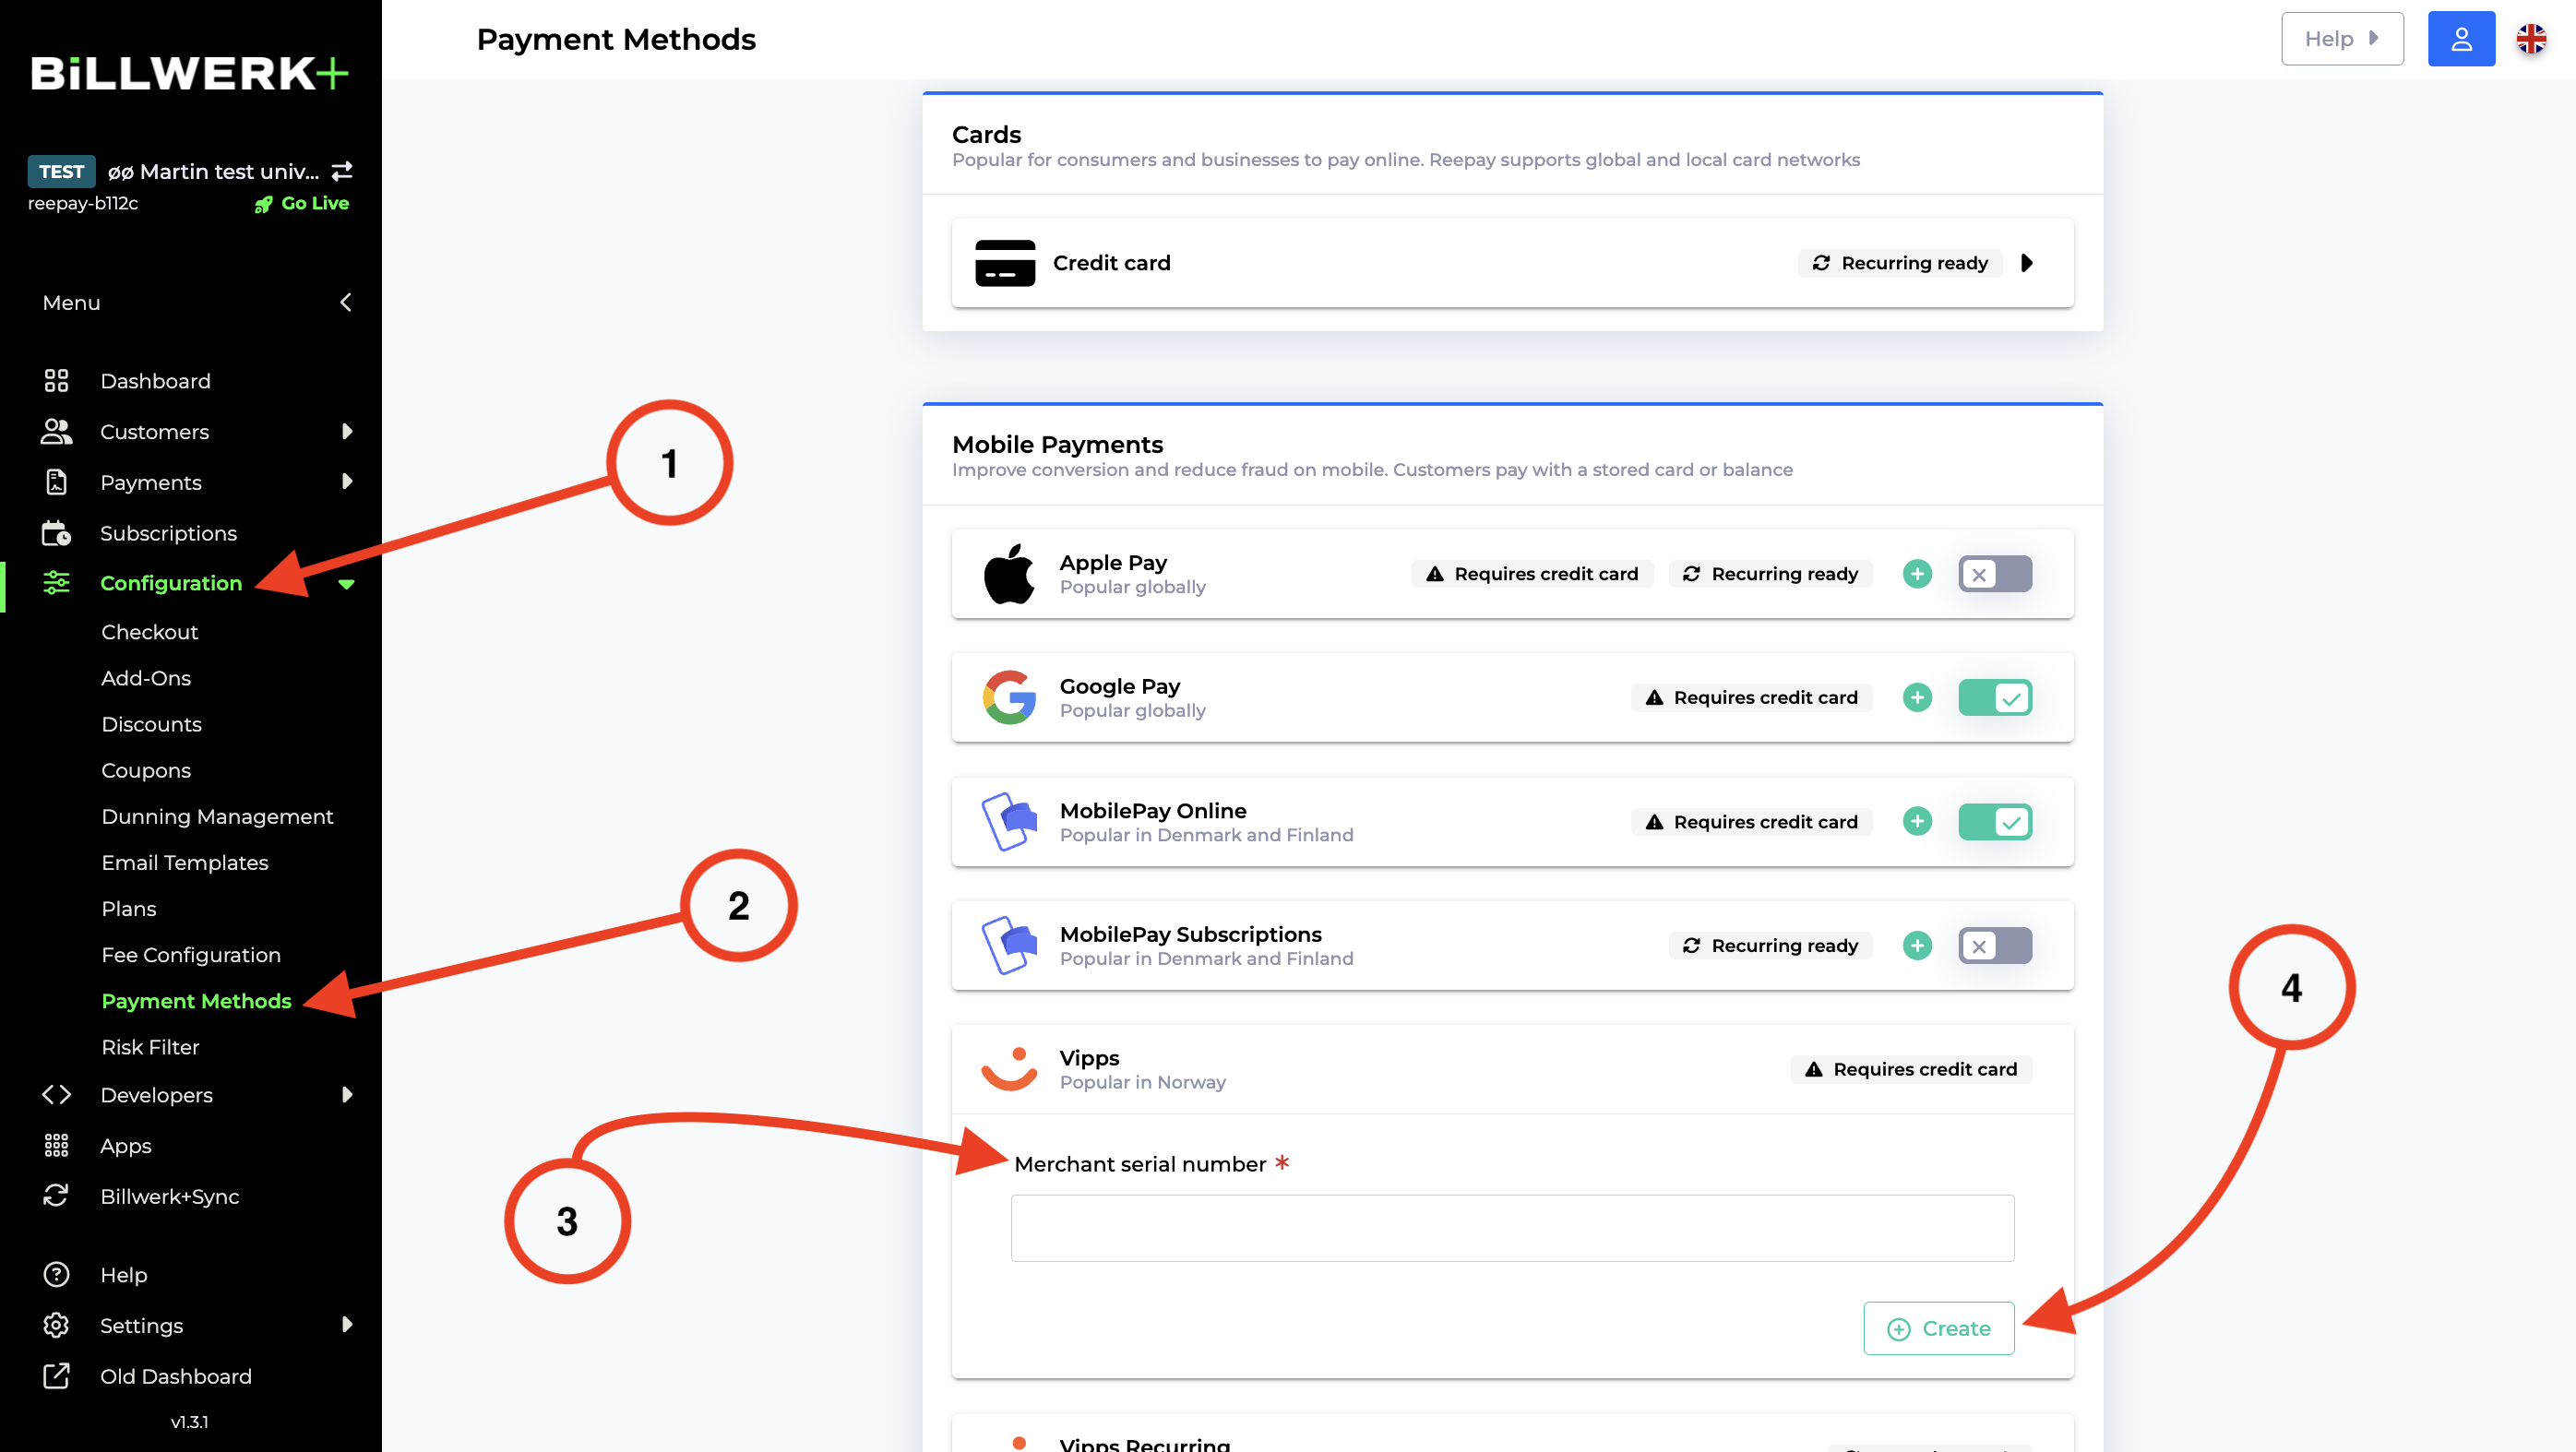Click the Subscriptions calendar icon

coord(56,533)
